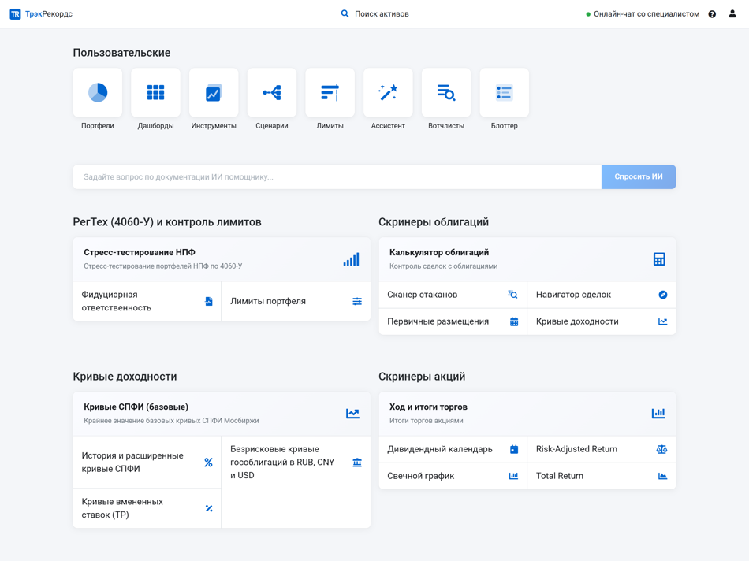The height and width of the screenshot is (561, 749).
Task: Click the Дашборды label text
Action: point(156,126)
